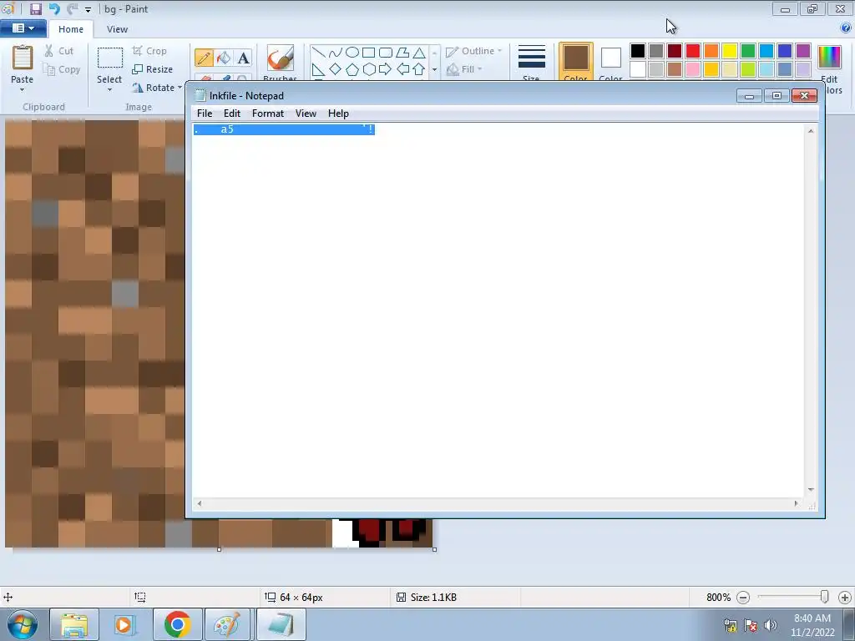The width and height of the screenshot is (855, 641).
Task: Pick the straight Line shape
Action: (x=318, y=53)
